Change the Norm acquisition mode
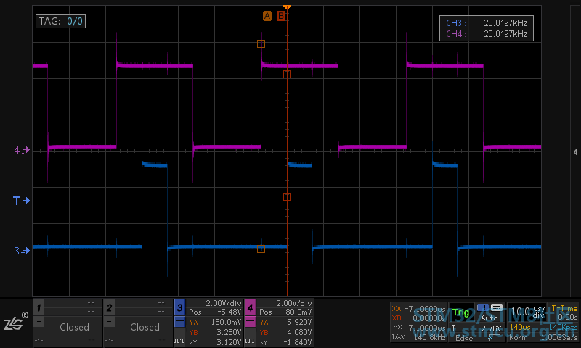The width and height of the screenshot is (581, 348). pyautogui.click(x=518, y=338)
